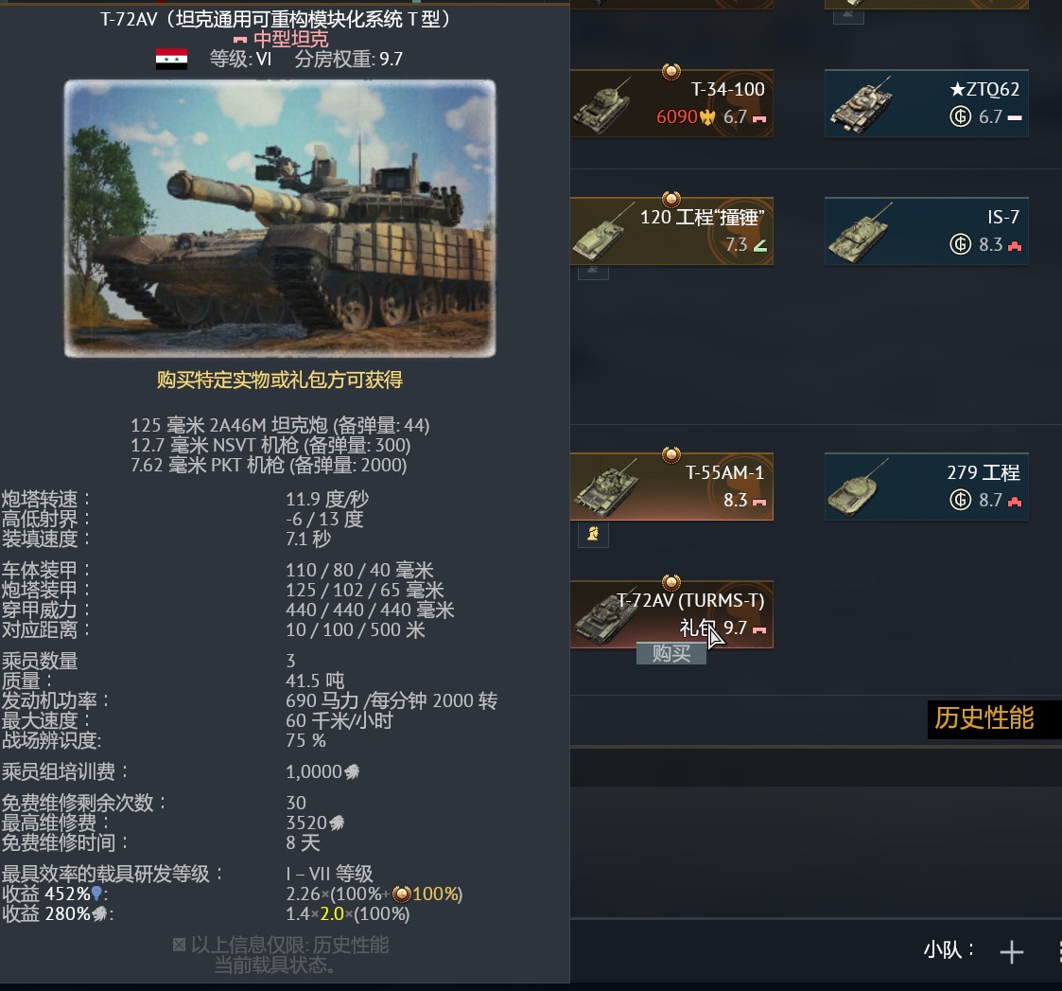Open the 历史性能 game mode selector
This screenshot has width=1062, height=991.
click(984, 718)
